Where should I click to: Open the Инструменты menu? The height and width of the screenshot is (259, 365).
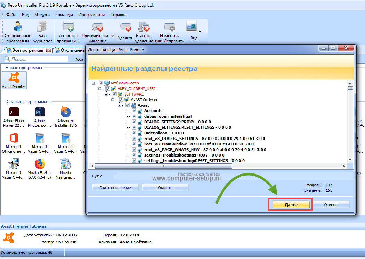[x=91, y=15]
